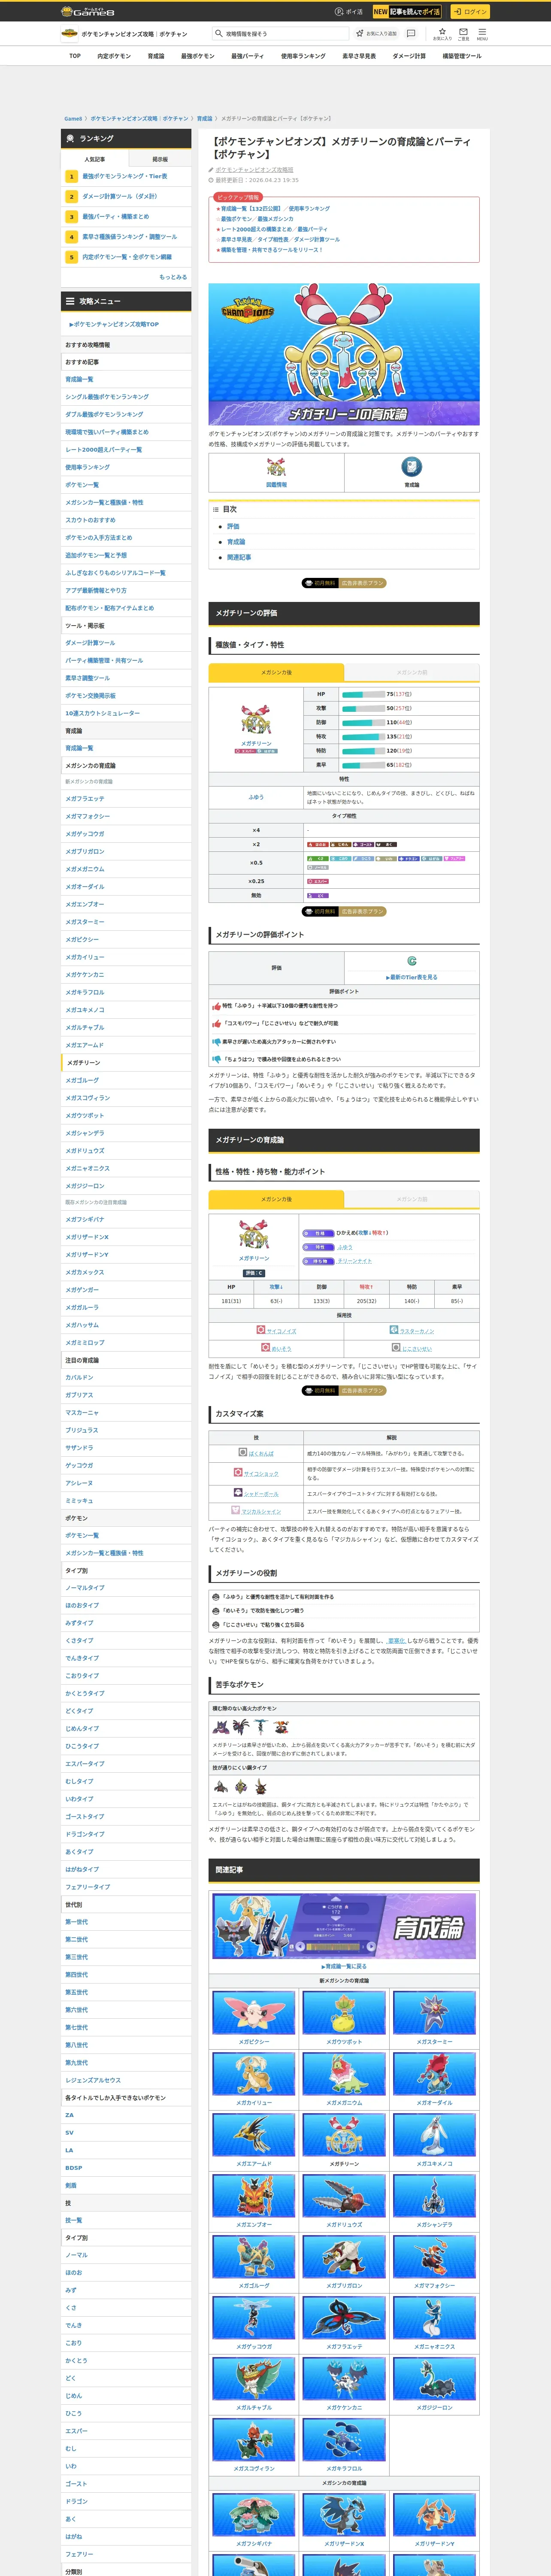Viewport: 551px width, 2576px height.
Task: Open メガゲンガー in the sidebar menu
Action: [83, 1290]
